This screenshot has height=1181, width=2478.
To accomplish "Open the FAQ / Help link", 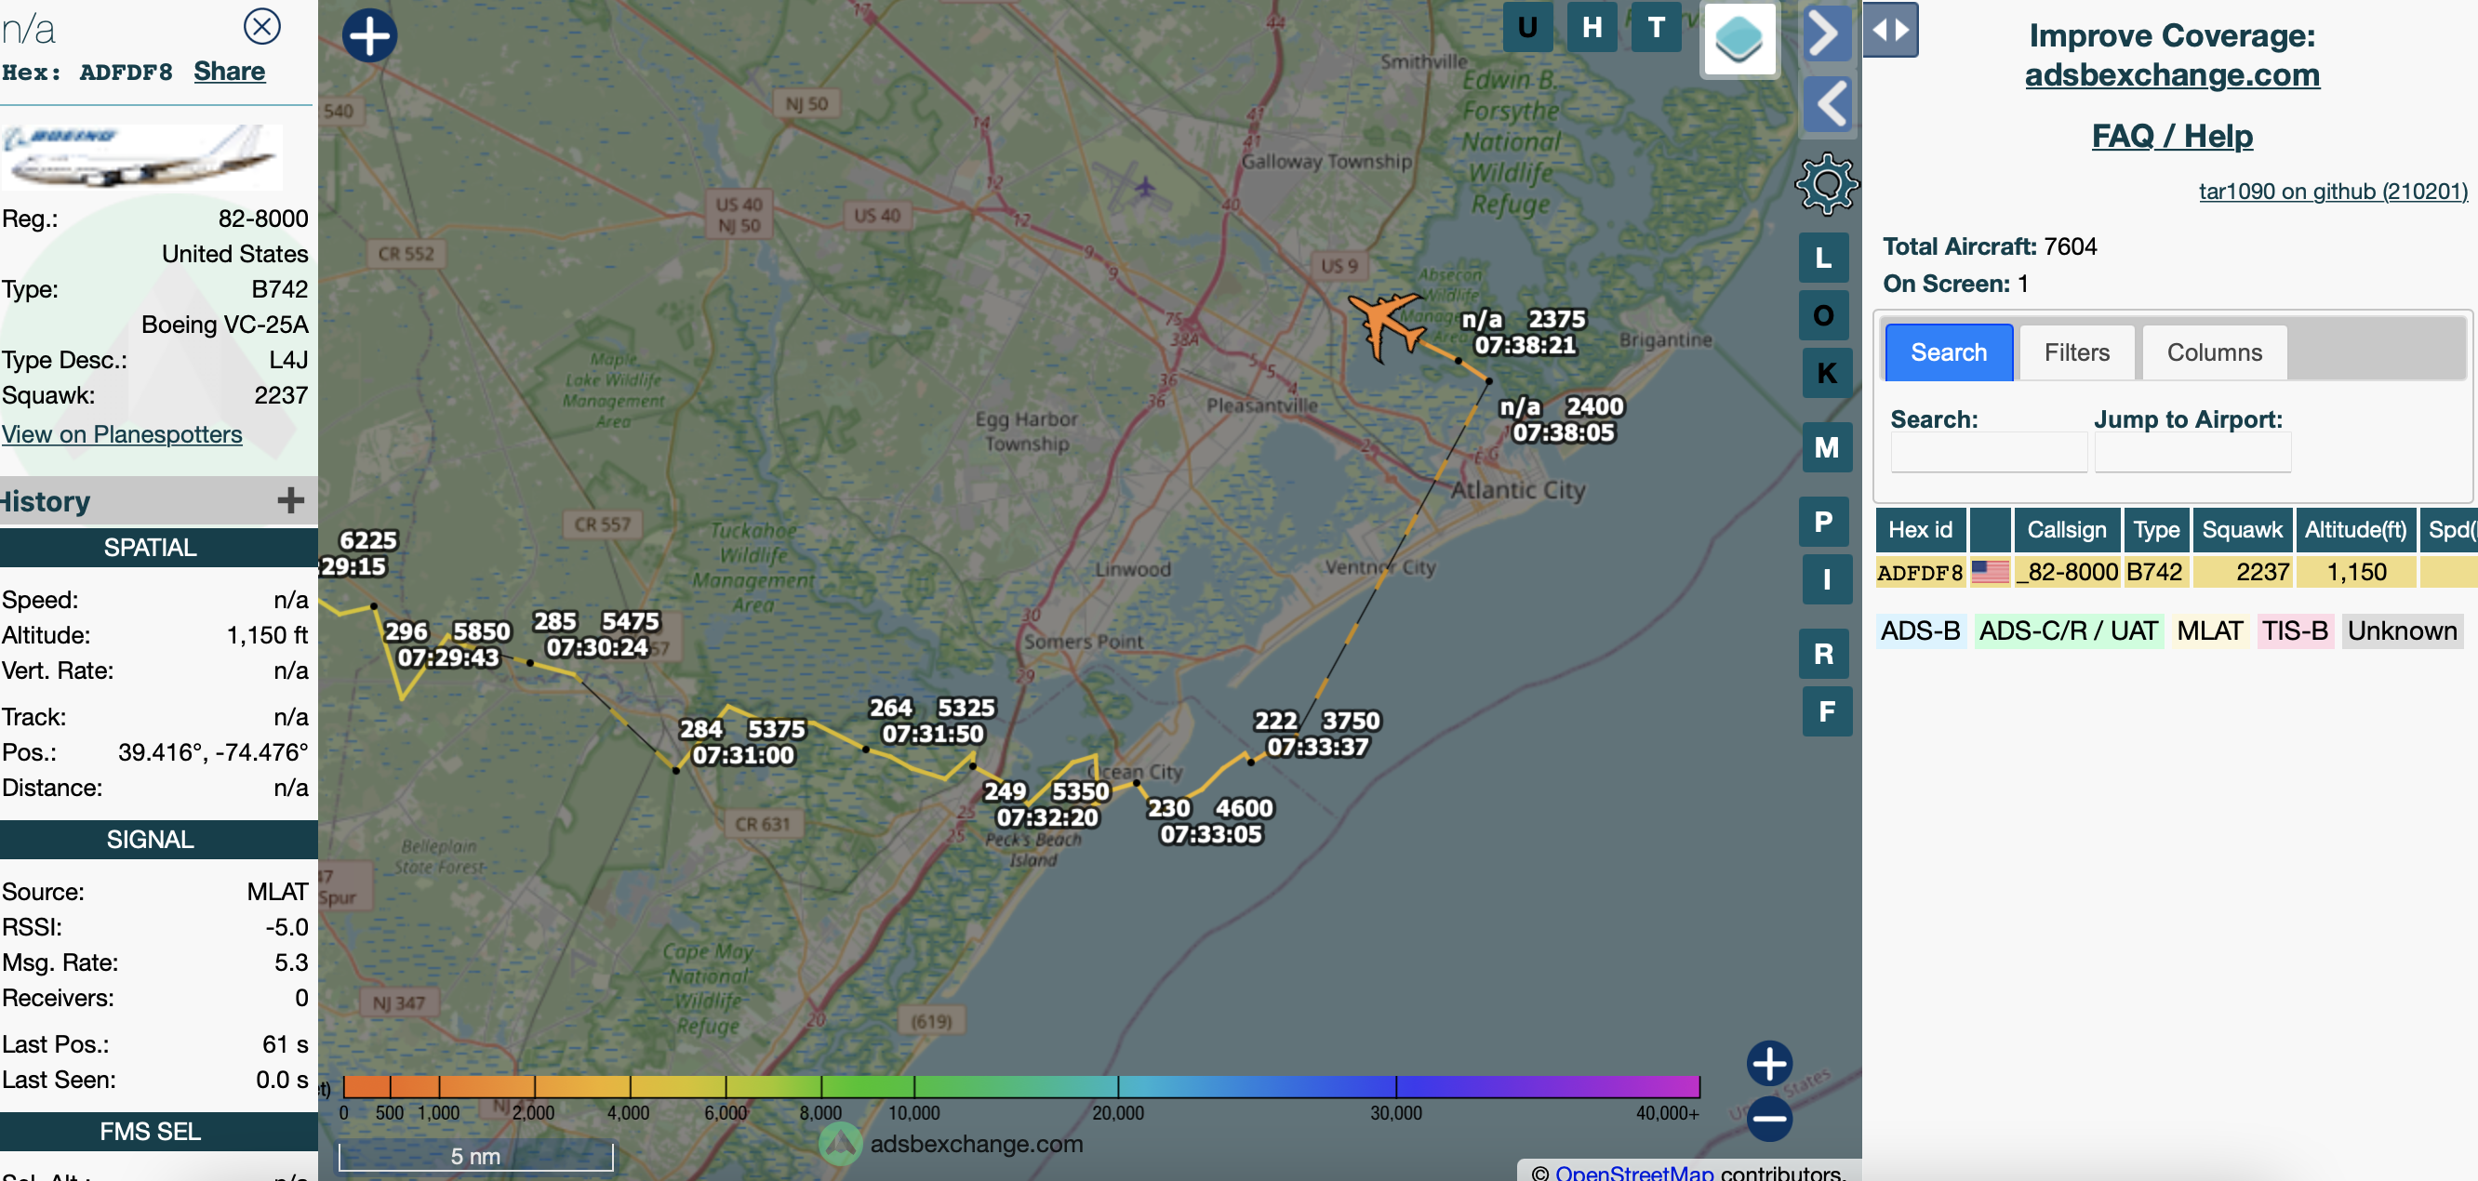I will pyautogui.click(x=2172, y=136).
